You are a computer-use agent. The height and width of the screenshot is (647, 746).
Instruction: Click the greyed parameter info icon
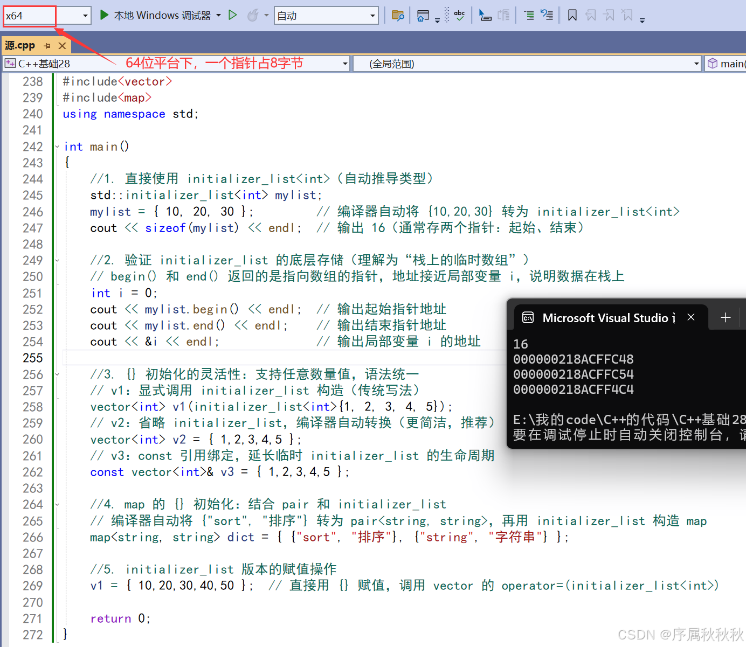point(503,15)
